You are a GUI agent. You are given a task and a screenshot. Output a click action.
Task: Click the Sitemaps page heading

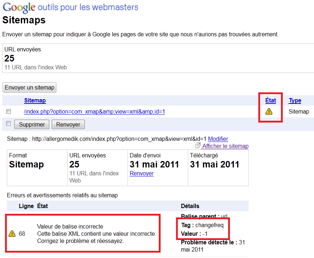coord(24,20)
